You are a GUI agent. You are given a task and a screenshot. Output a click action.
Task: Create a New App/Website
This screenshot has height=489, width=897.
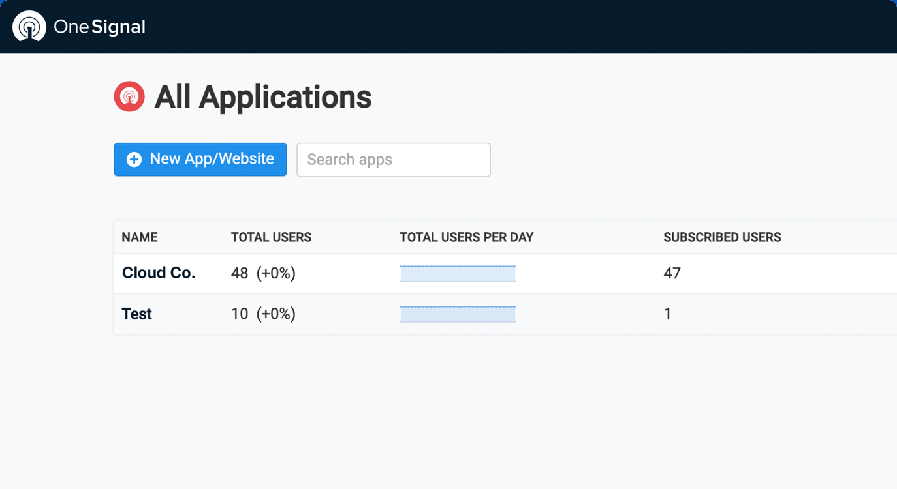(x=200, y=159)
